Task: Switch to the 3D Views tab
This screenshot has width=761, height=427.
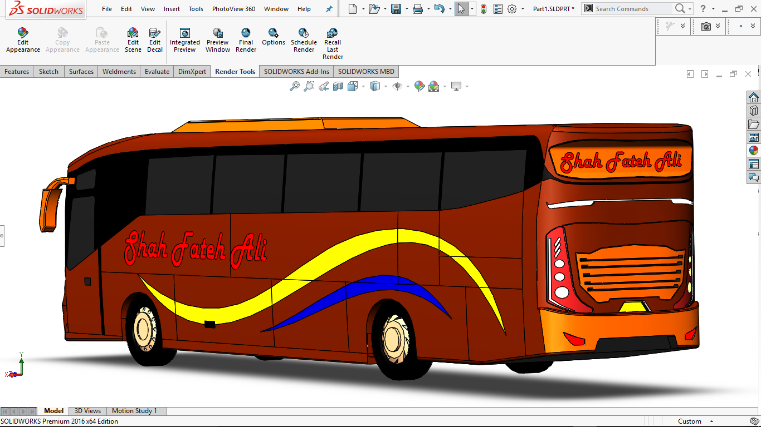Action: tap(87, 411)
